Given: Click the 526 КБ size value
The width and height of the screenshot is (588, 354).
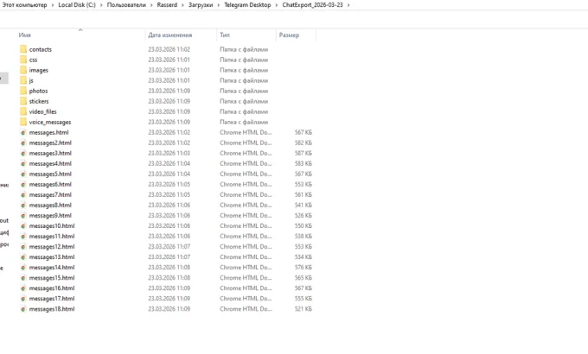Looking at the screenshot, I should [x=303, y=215].
